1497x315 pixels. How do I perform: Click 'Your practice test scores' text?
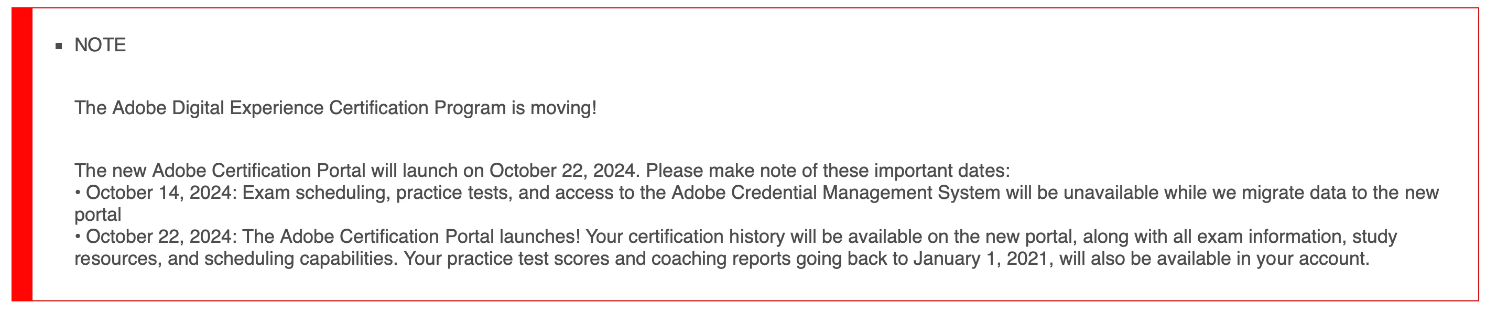coord(506,258)
